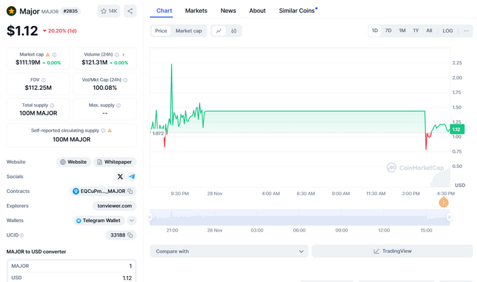Viewport: 477px width, 282px height.
Task: Toggle the LOG scale on the chart
Action: pyautogui.click(x=448, y=31)
